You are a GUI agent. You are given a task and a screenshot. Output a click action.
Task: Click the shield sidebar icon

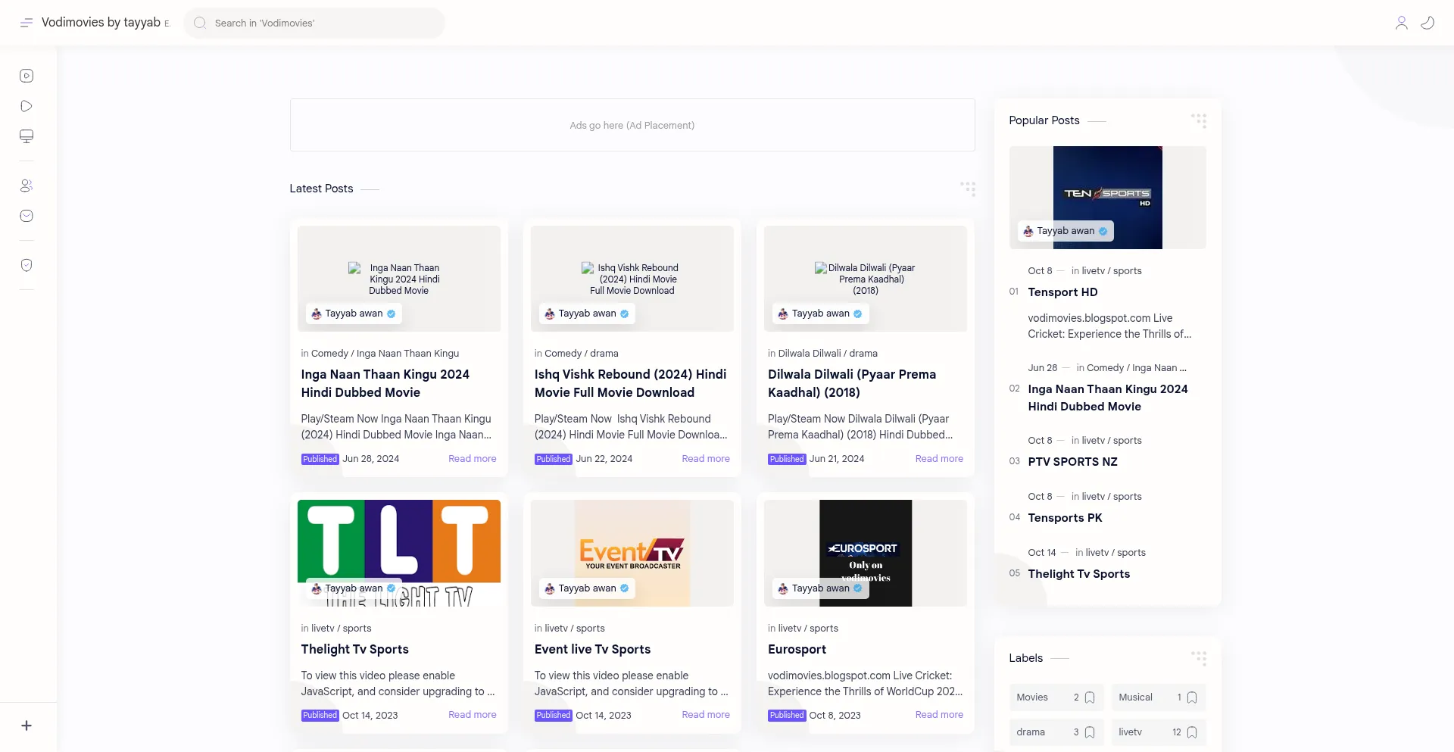tap(27, 265)
